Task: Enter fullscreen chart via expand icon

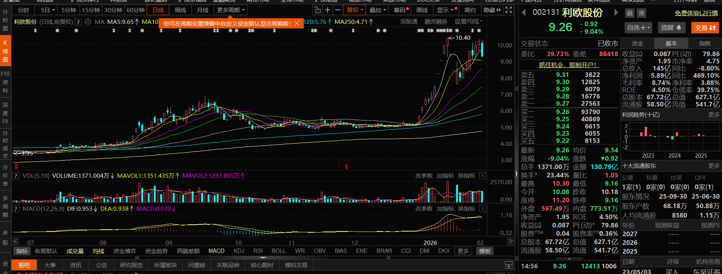Action: (509, 10)
